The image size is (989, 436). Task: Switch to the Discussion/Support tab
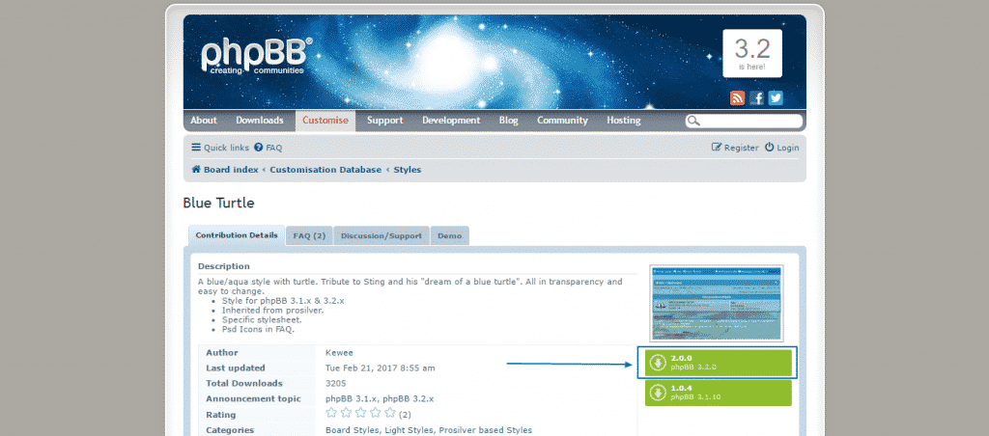381,235
